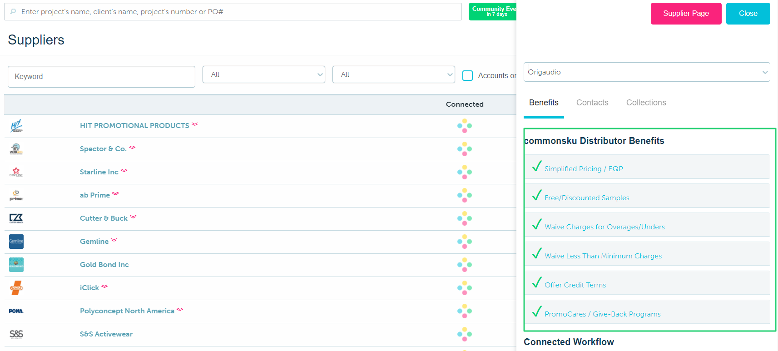This screenshot has height=351, width=778.
Task: Open the Community Event banner button
Action: pyautogui.click(x=493, y=11)
